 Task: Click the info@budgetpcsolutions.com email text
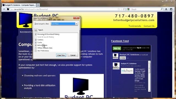(x=134, y=20)
